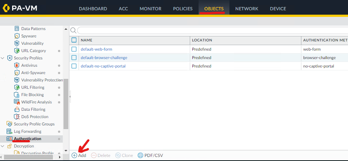Open the default-web-form link
348x161 pixels.
pyautogui.click(x=96, y=49)
